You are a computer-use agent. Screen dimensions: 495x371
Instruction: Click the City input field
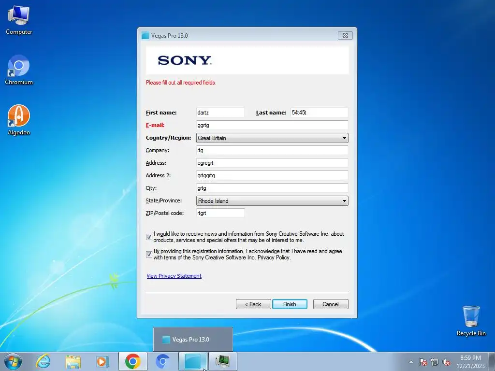pos(272,188)
